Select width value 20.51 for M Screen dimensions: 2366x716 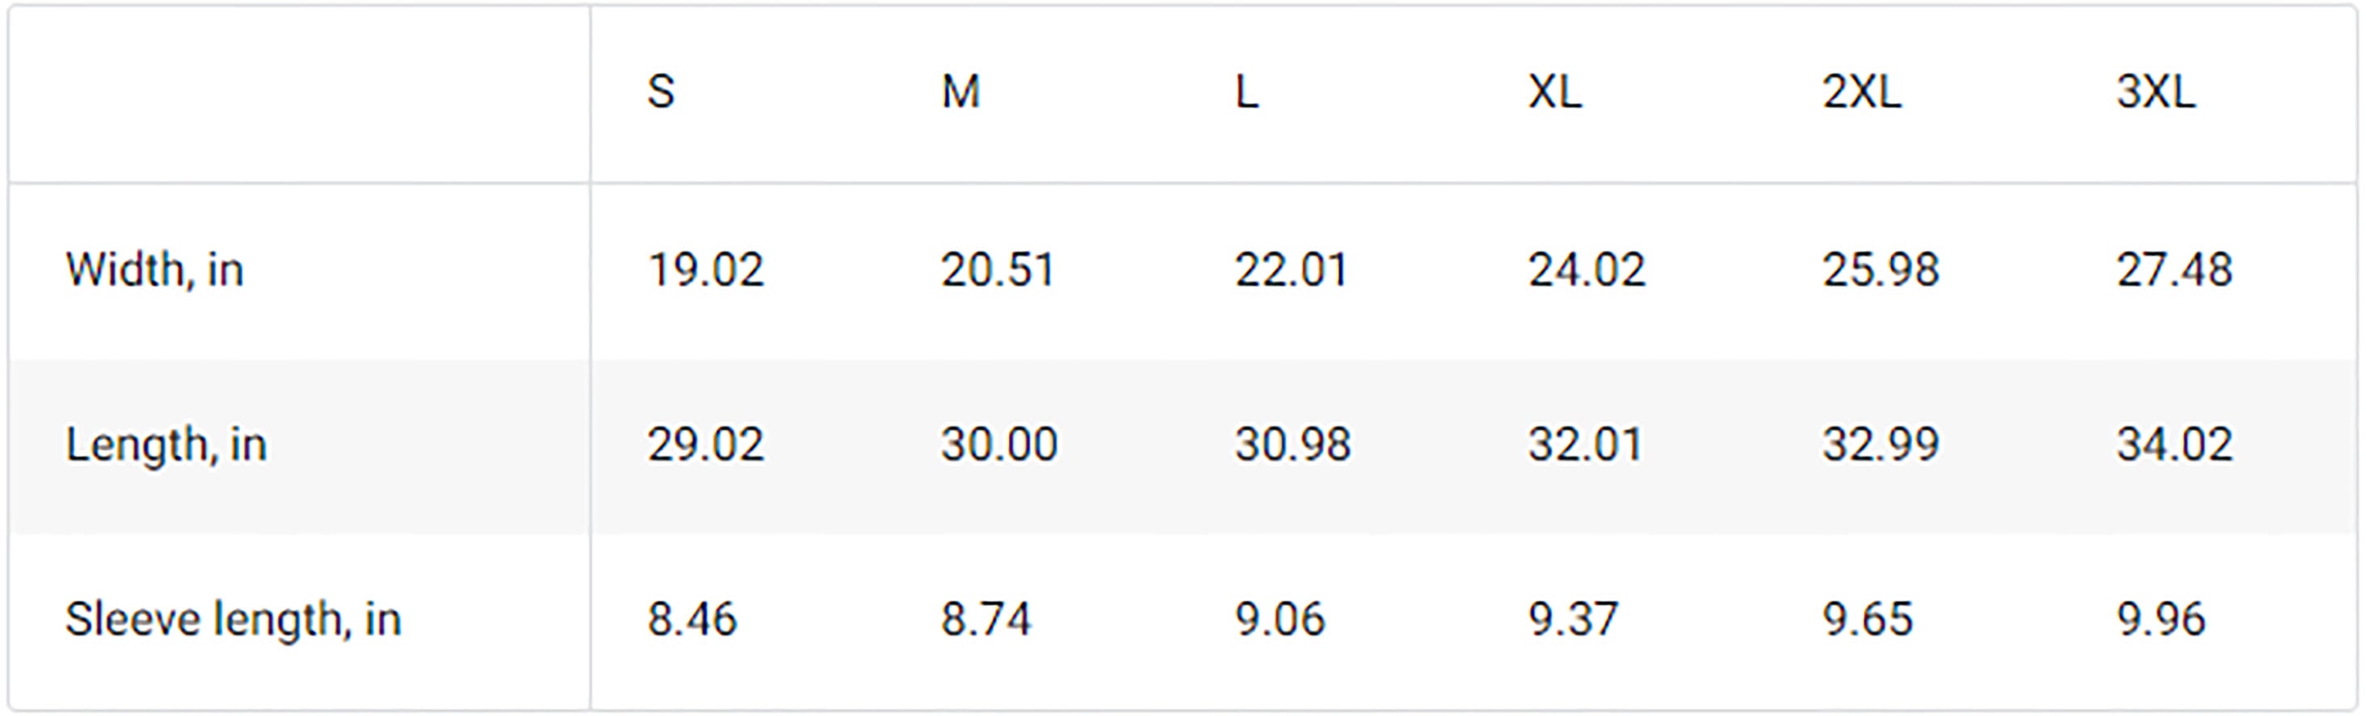point(998,270)
